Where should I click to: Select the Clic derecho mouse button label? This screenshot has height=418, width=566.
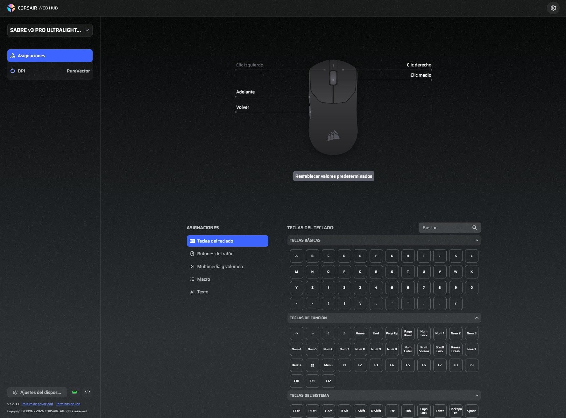[x=419, y=65]
